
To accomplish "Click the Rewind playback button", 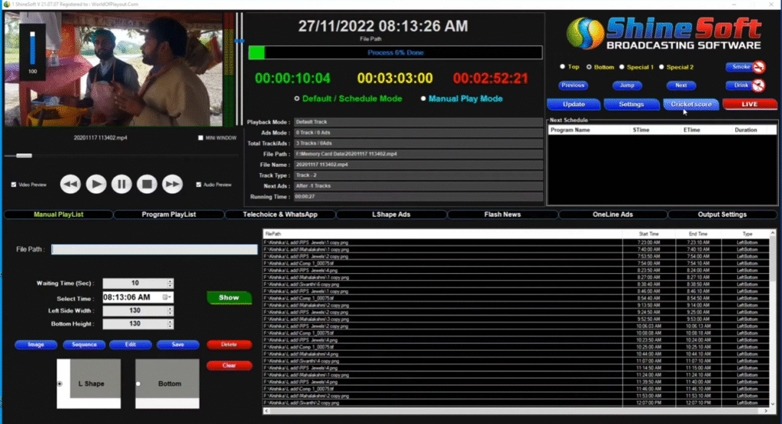I will [x=70, y=184].
